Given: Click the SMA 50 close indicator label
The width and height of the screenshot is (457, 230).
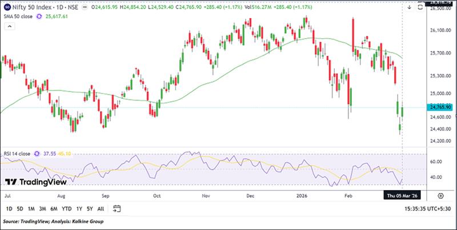Looking at the screenshot, I should [x=16, y=17].
